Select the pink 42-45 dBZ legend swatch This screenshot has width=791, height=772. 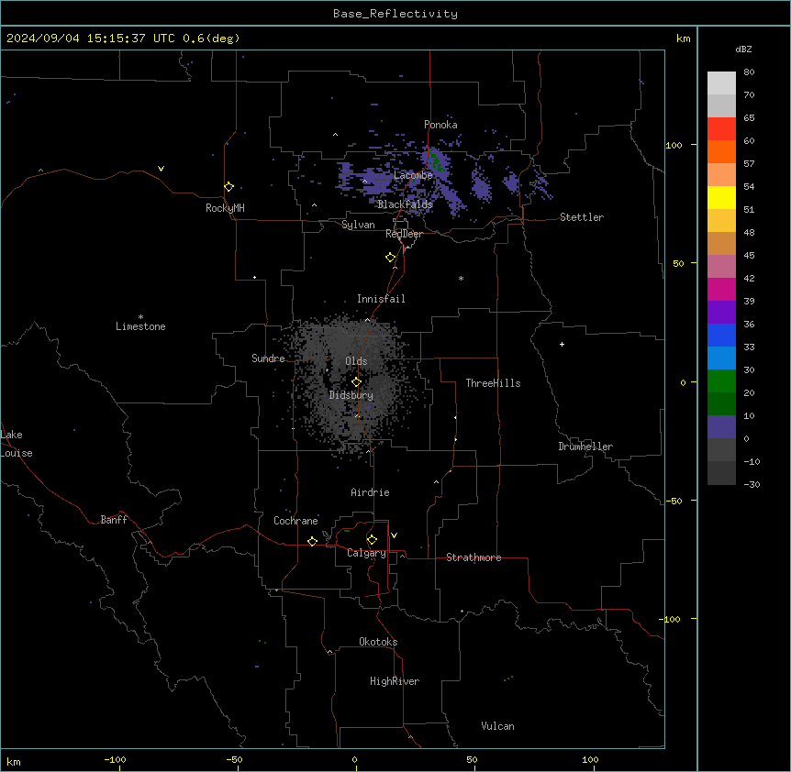click(x=721, y=267)
